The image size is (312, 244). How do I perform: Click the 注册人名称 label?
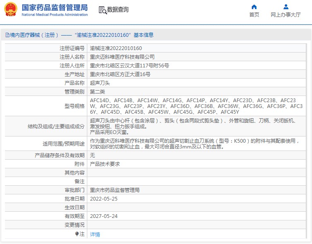72,57
